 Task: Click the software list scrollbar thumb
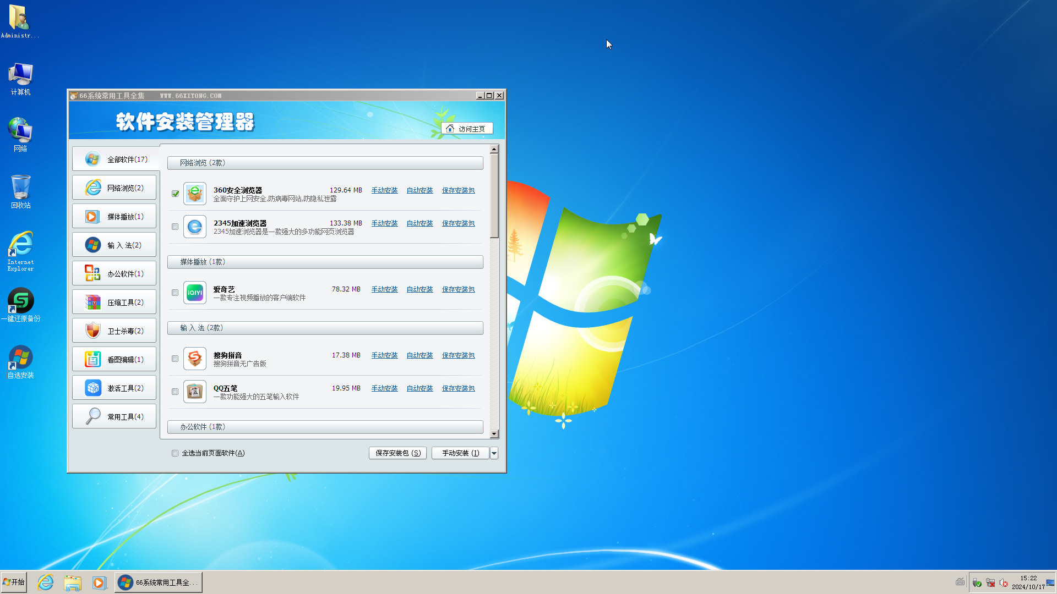tap(494, 196)
